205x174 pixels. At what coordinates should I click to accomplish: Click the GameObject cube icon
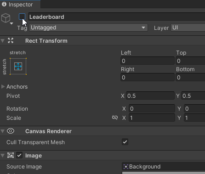pyautogui.click(x=6, y=18)
